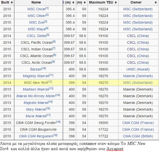The image size is (159, 153).
Task: Open Barzan ship link
Action: pos(36,69)
